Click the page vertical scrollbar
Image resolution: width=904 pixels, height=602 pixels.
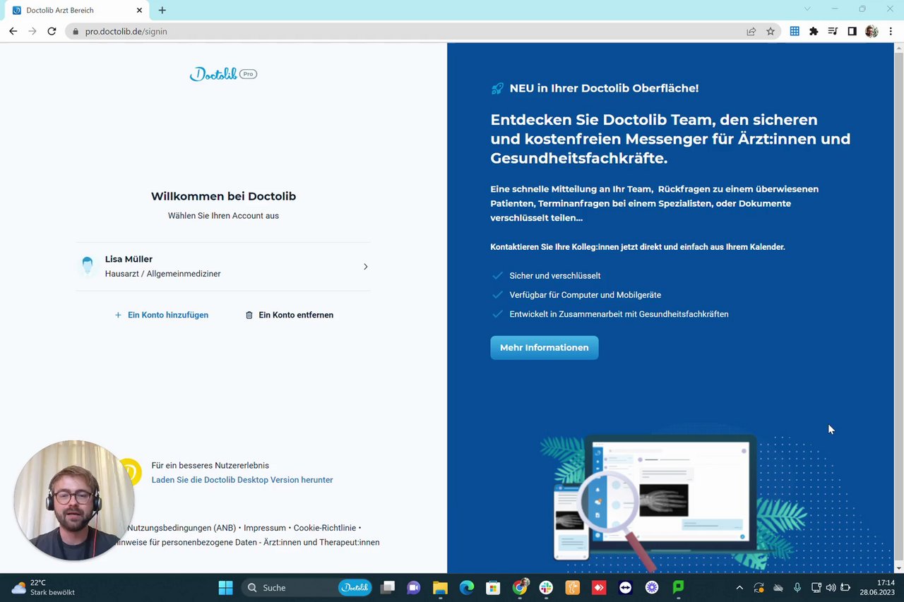point(898,308)
